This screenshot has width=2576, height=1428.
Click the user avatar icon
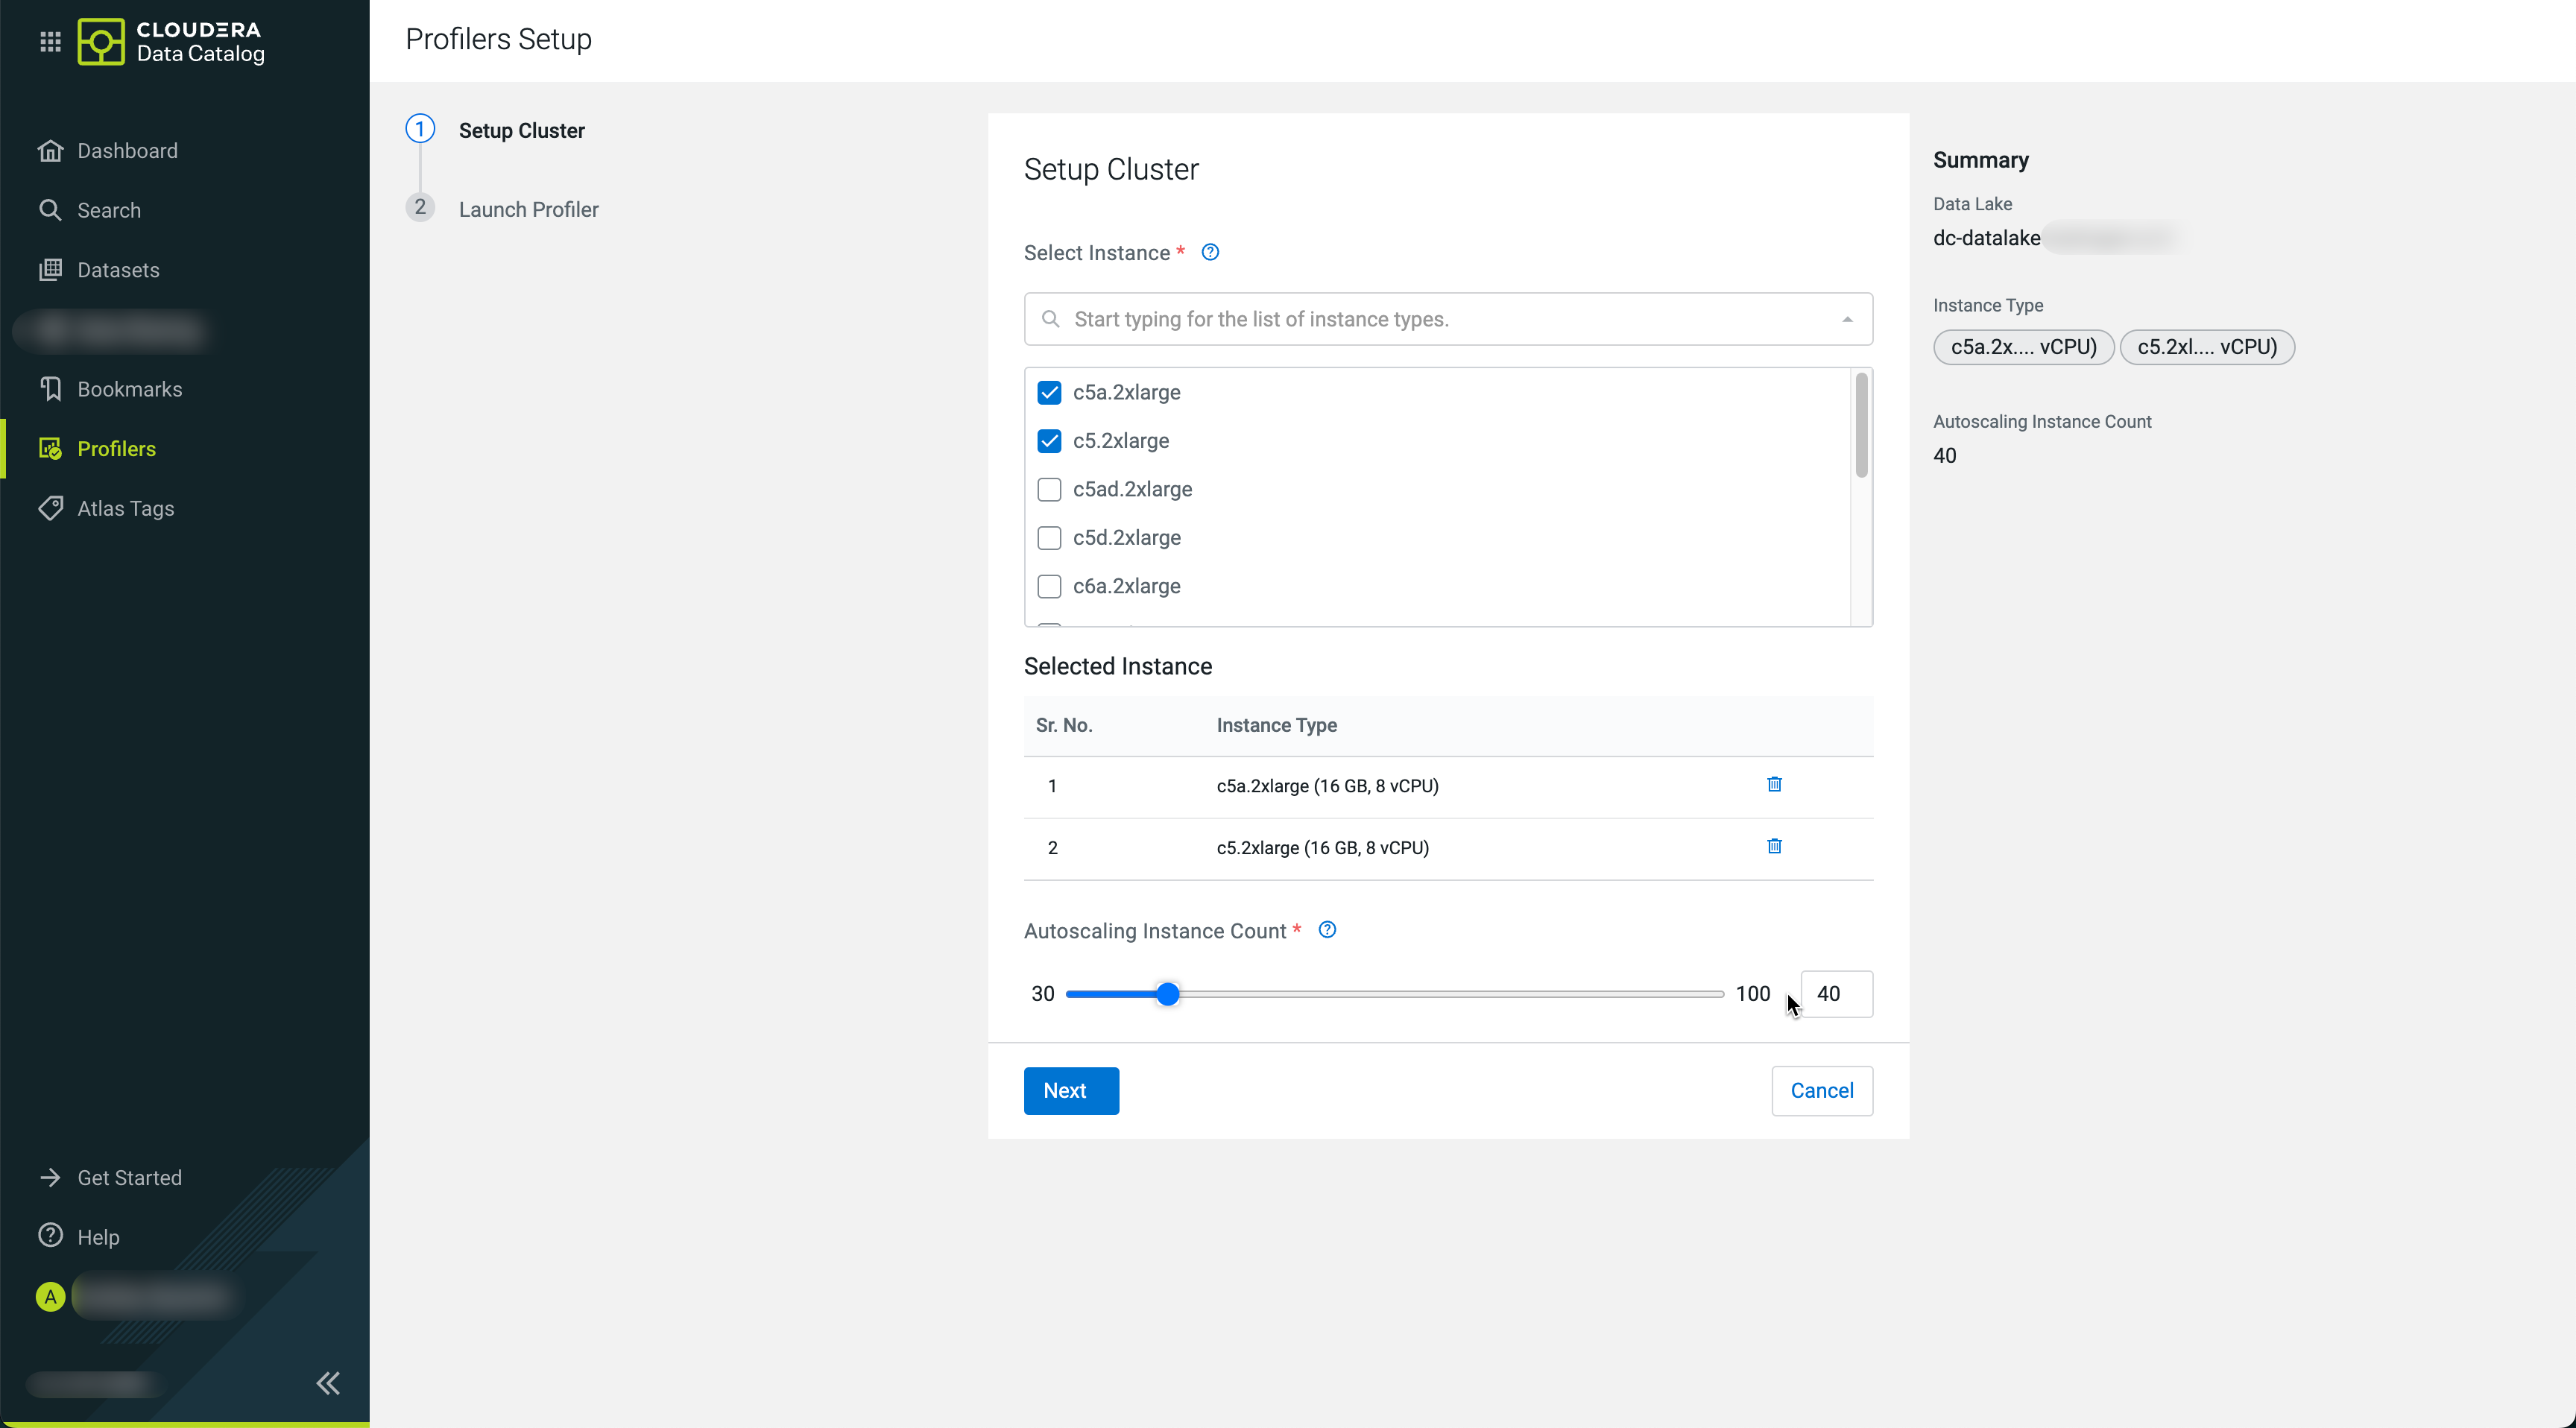tap(50, 1297)
